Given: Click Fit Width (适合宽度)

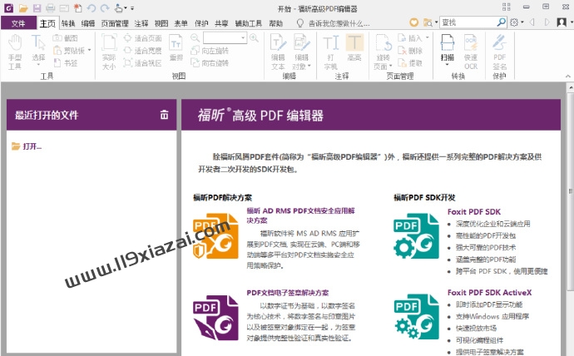Looking at the screenshot, I should pos(142,51).
